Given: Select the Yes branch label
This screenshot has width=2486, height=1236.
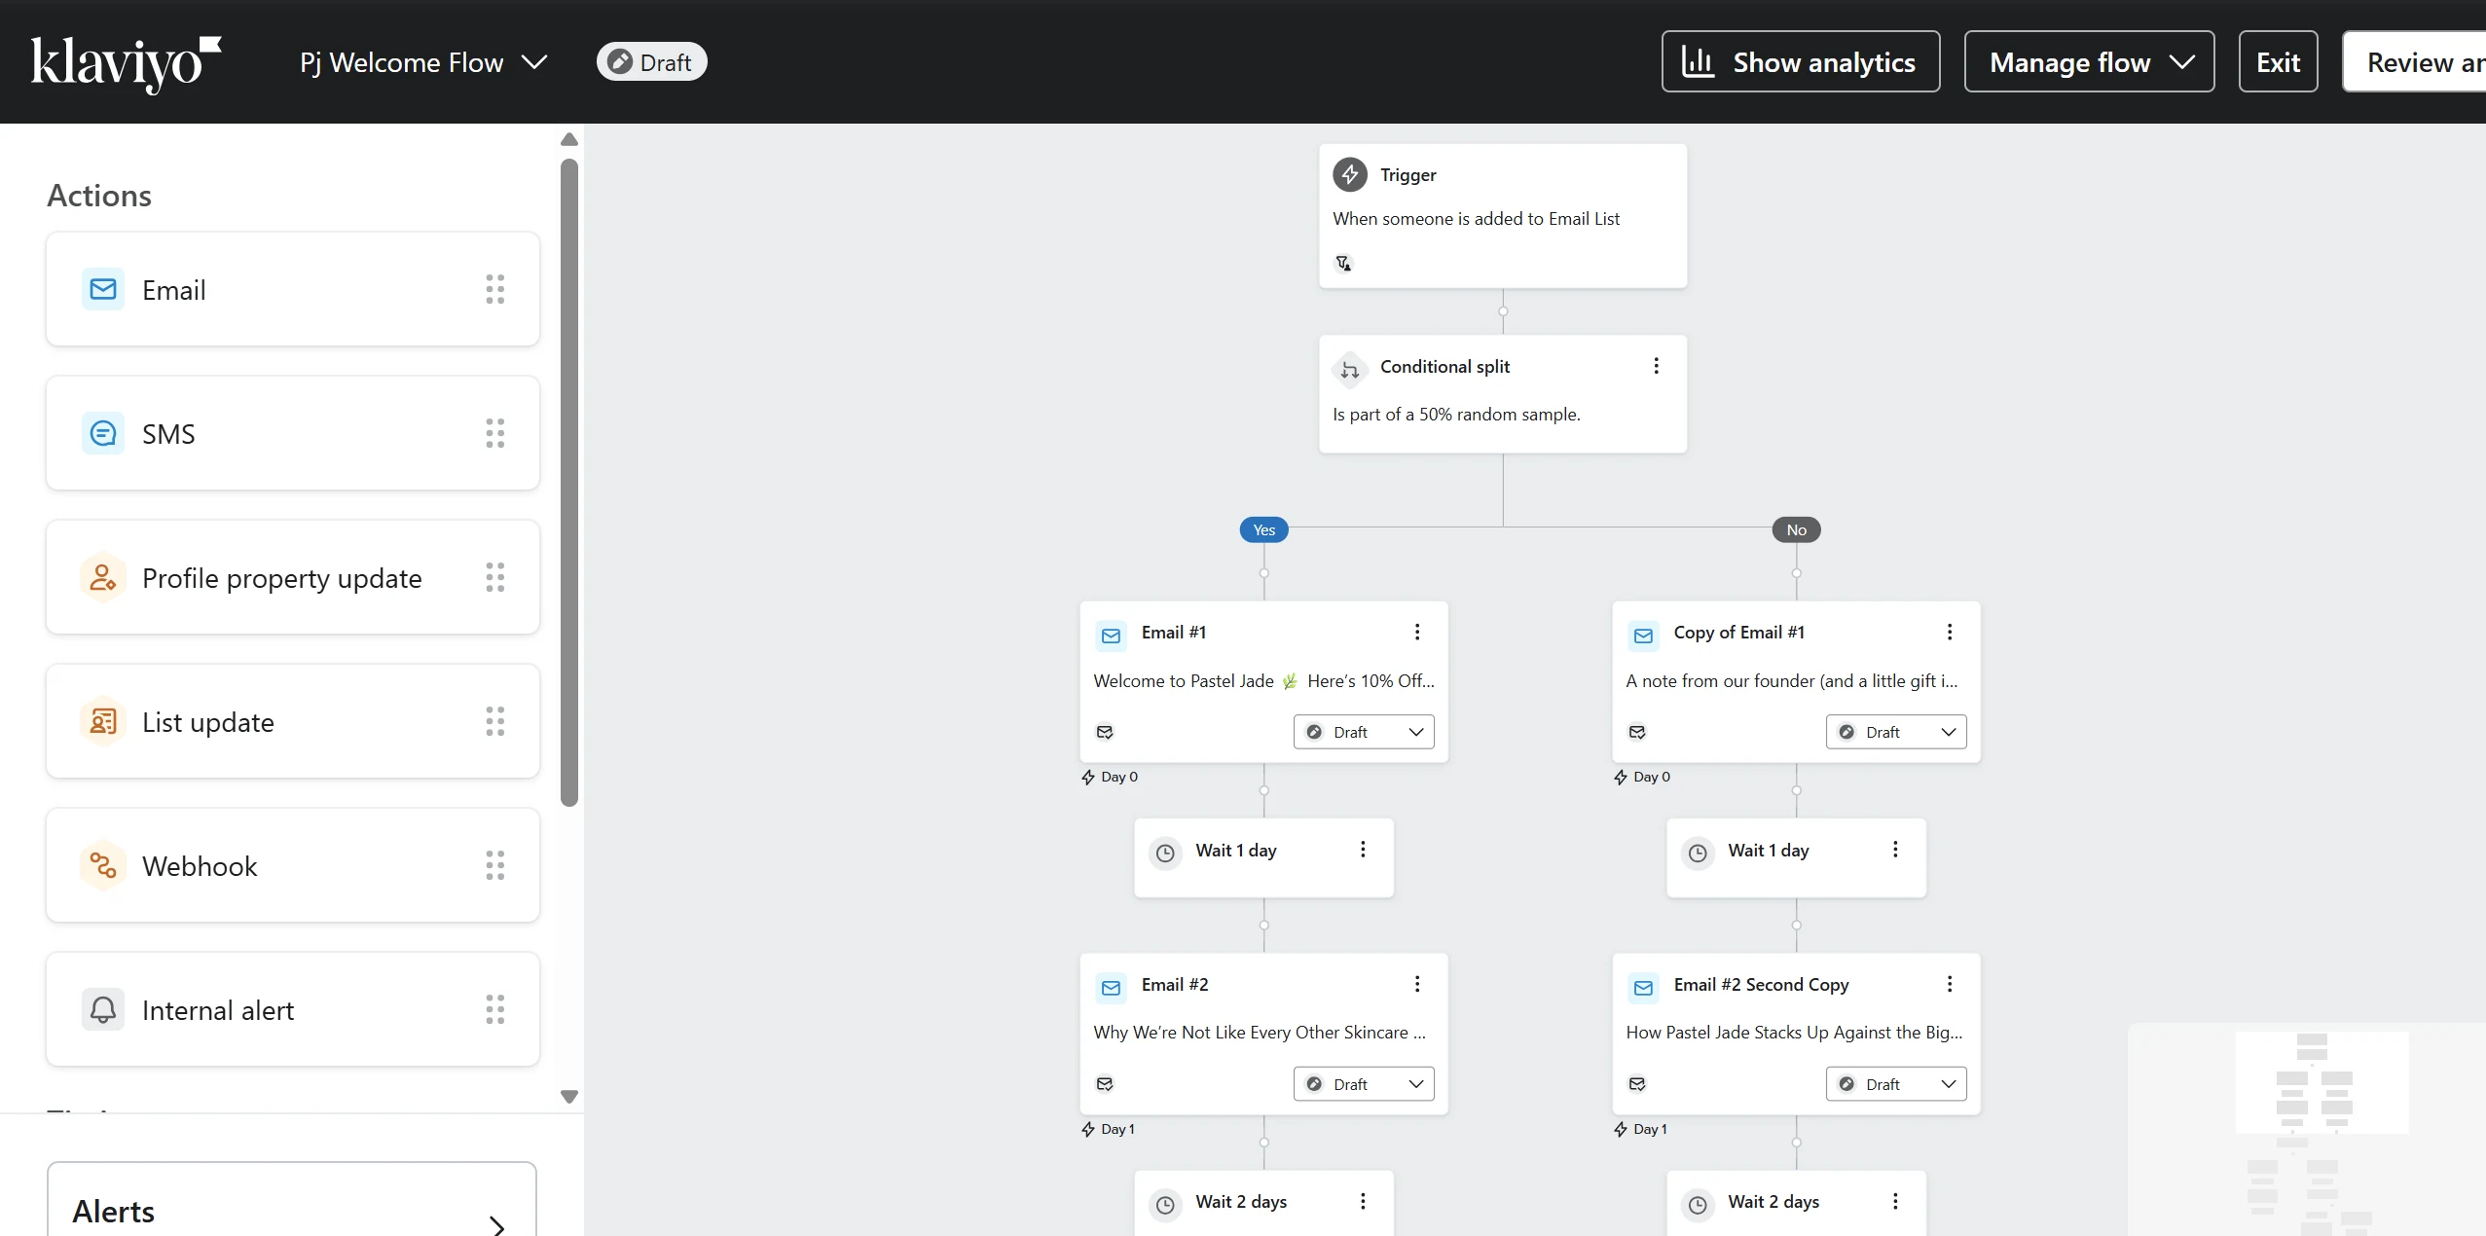Looking at the screenshot, I should [x=1263, y=529].
